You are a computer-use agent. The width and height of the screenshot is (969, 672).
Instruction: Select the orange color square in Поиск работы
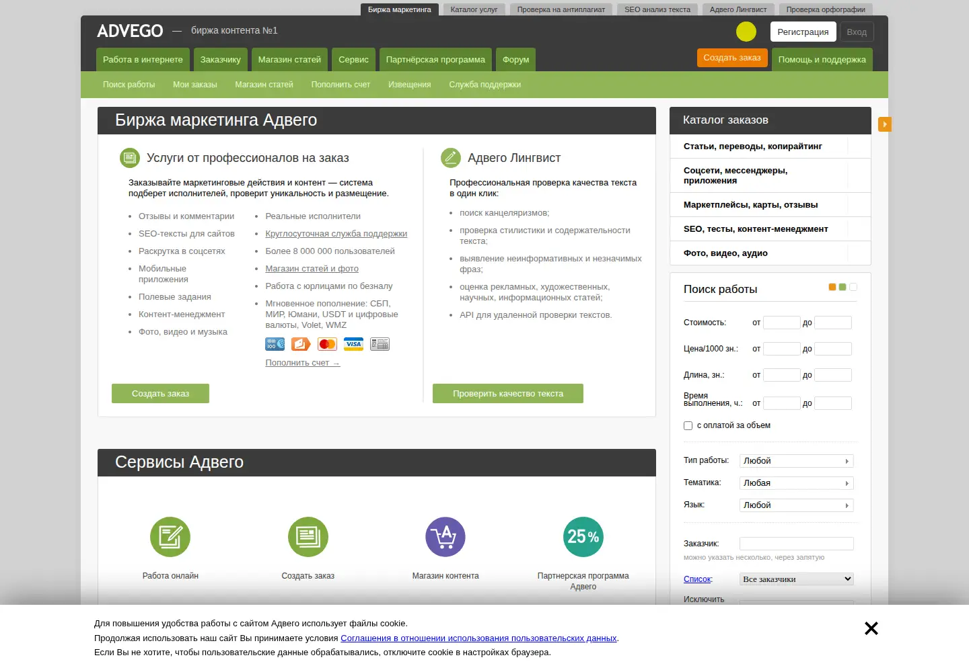(x=832, y=287)
